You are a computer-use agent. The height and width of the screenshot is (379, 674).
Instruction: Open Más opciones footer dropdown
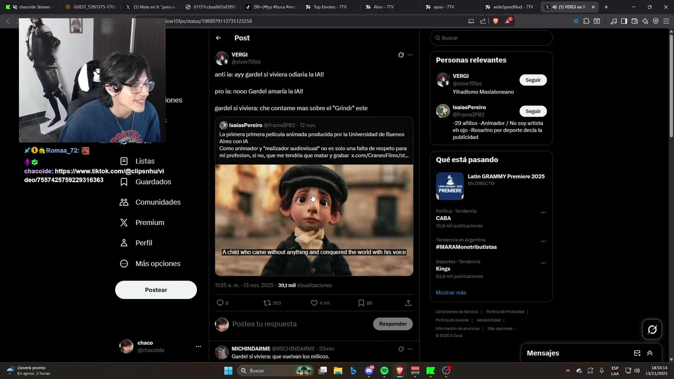click(x=502, y=328)
